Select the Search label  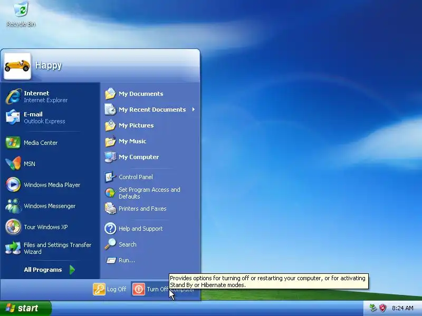pyautogui.click(x=128, y=244)
